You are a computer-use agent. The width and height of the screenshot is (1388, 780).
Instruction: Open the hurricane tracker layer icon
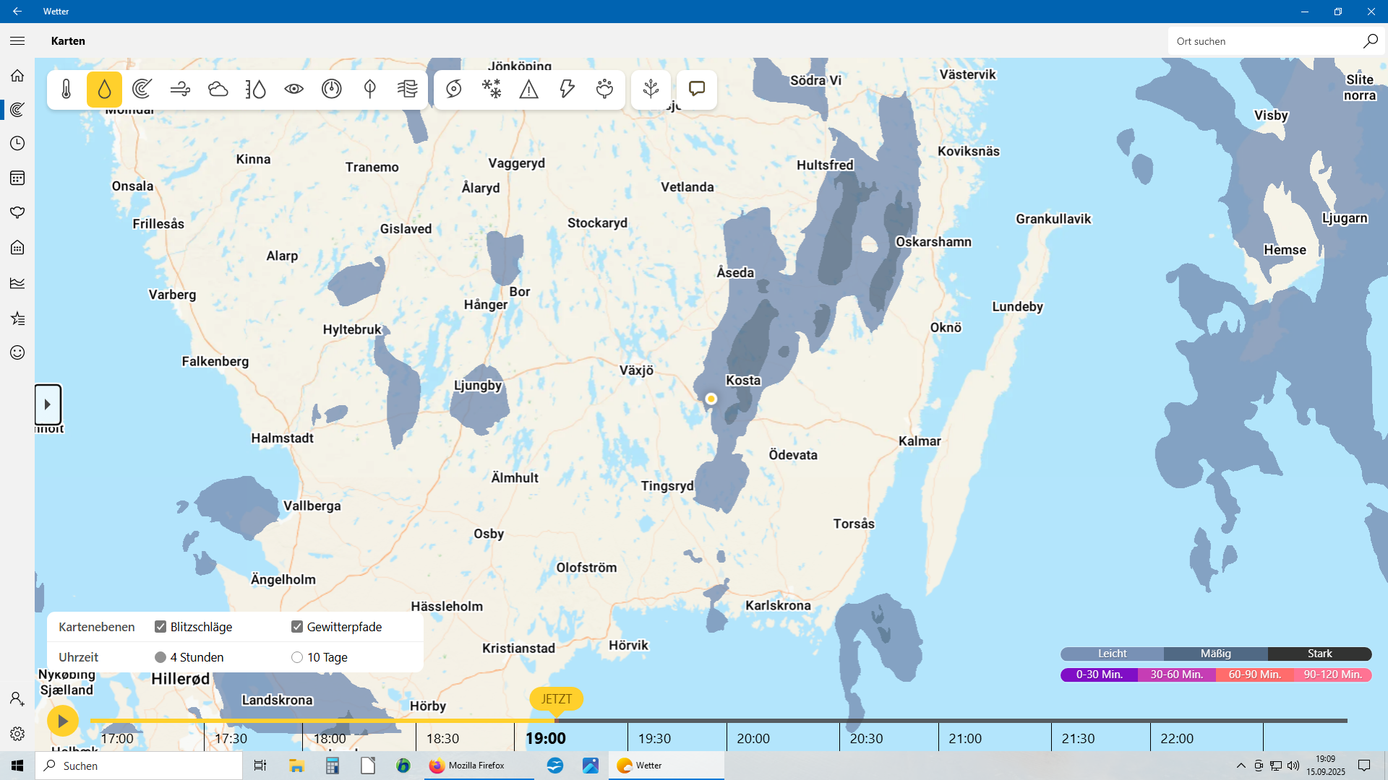click(x=453, y=89)
